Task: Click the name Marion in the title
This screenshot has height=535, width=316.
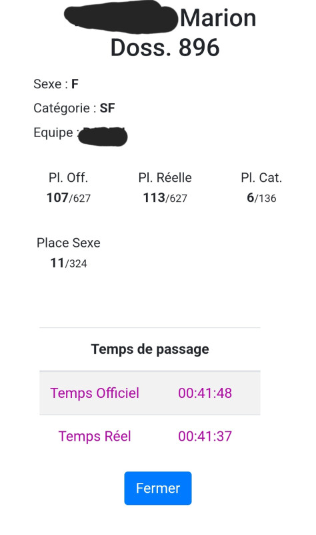Action: click(218, 18)
